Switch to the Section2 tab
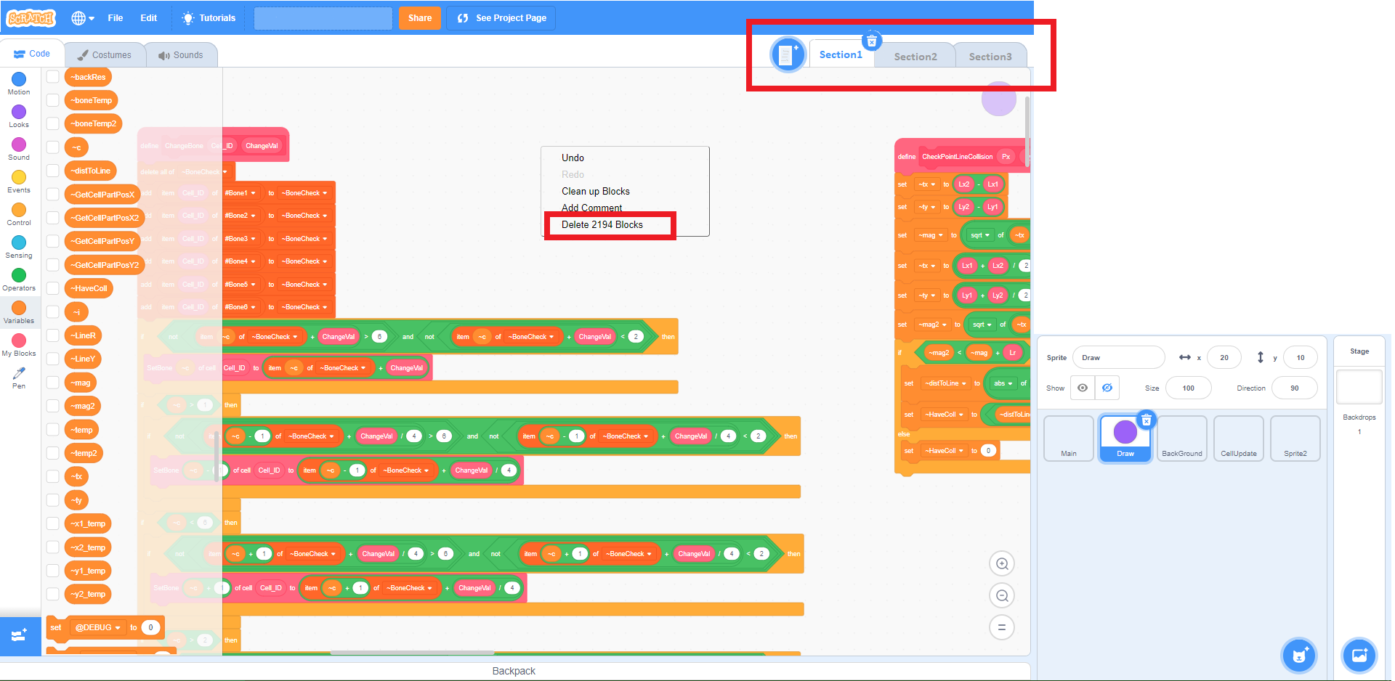The width and height of the screenshot is (1395, 681). point(915,57)
